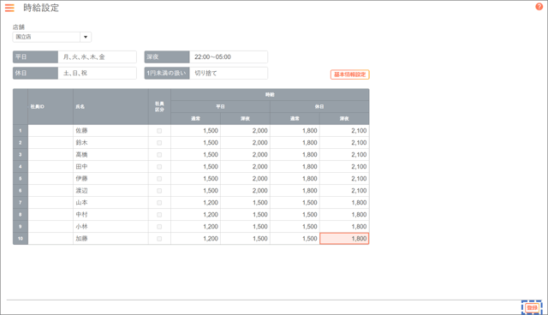Click the orange help question mark icon
The width and height of the screenshot is (548, 315).
click(539, 7)
